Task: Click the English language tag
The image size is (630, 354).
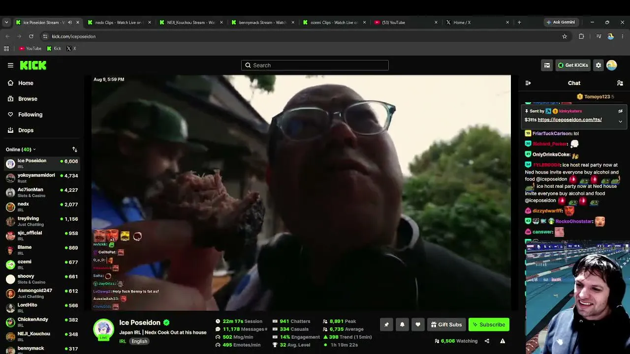Action: (x=139, y=341)
